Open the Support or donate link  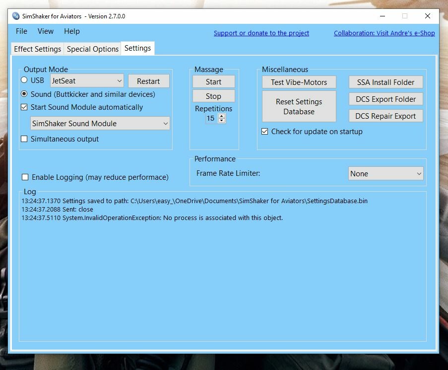click(x=261, y=33)
